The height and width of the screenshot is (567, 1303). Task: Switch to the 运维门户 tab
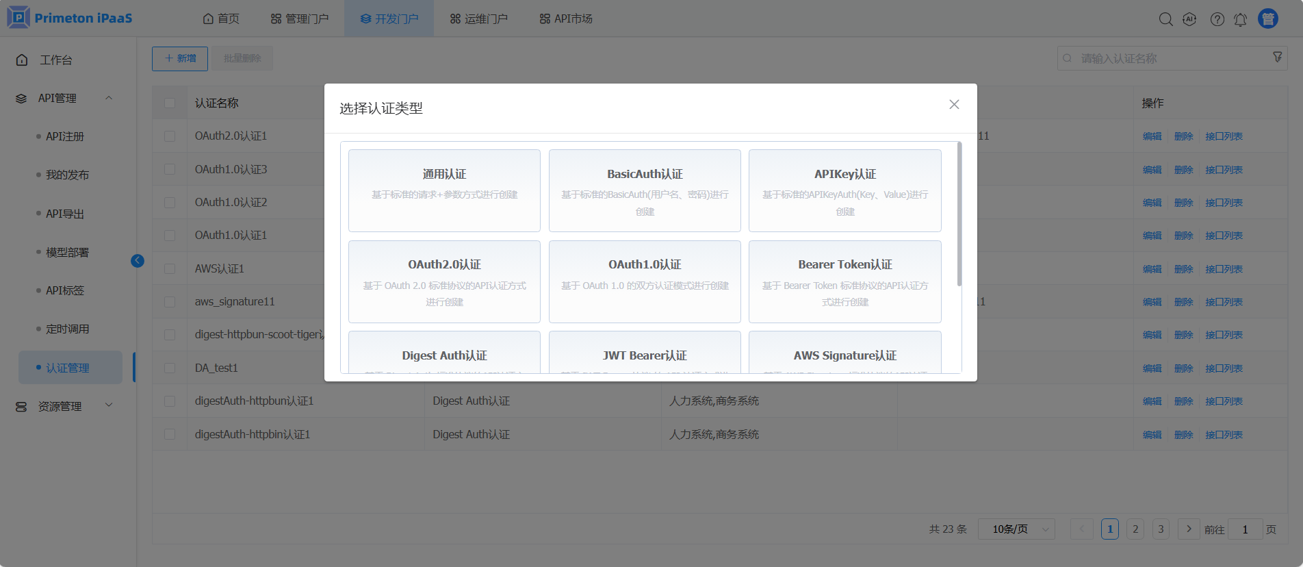pos(479,18)
